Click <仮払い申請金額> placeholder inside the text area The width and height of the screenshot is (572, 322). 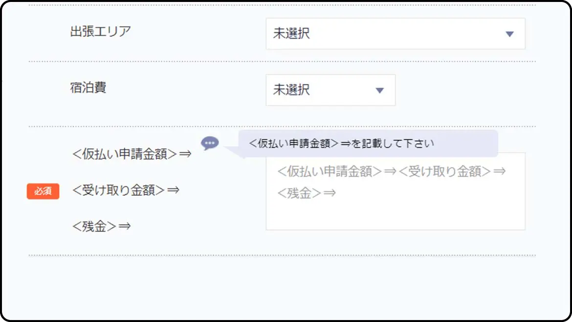[329, 172]
